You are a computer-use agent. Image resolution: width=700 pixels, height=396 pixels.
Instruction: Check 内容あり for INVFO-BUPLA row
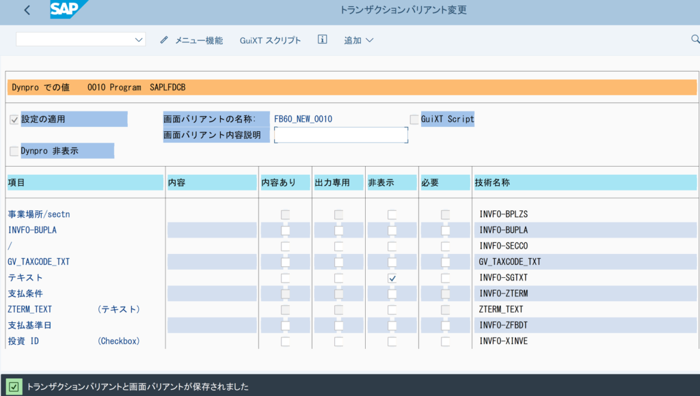(285, 231)
